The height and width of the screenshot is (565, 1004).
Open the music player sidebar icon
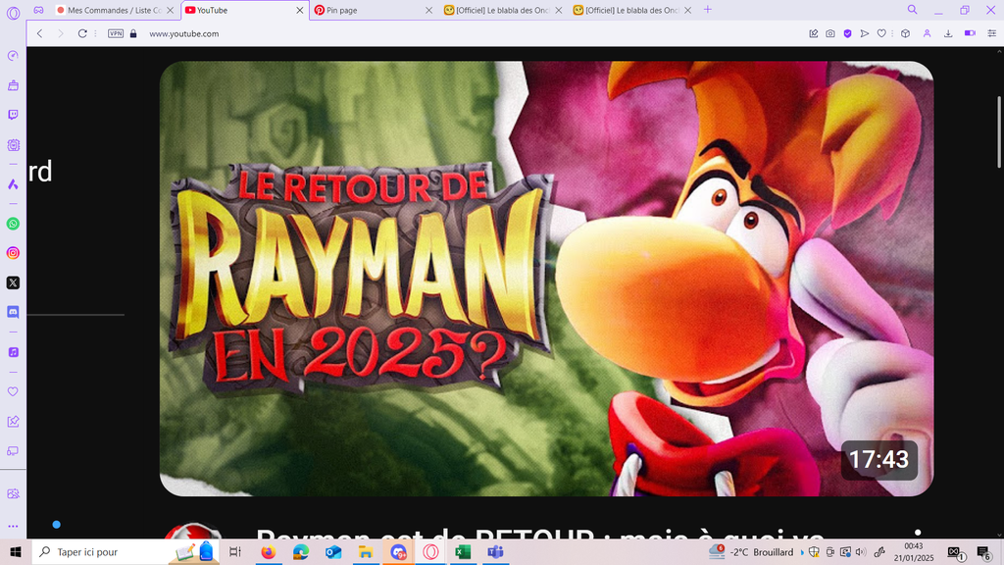[x=13, y=351]
